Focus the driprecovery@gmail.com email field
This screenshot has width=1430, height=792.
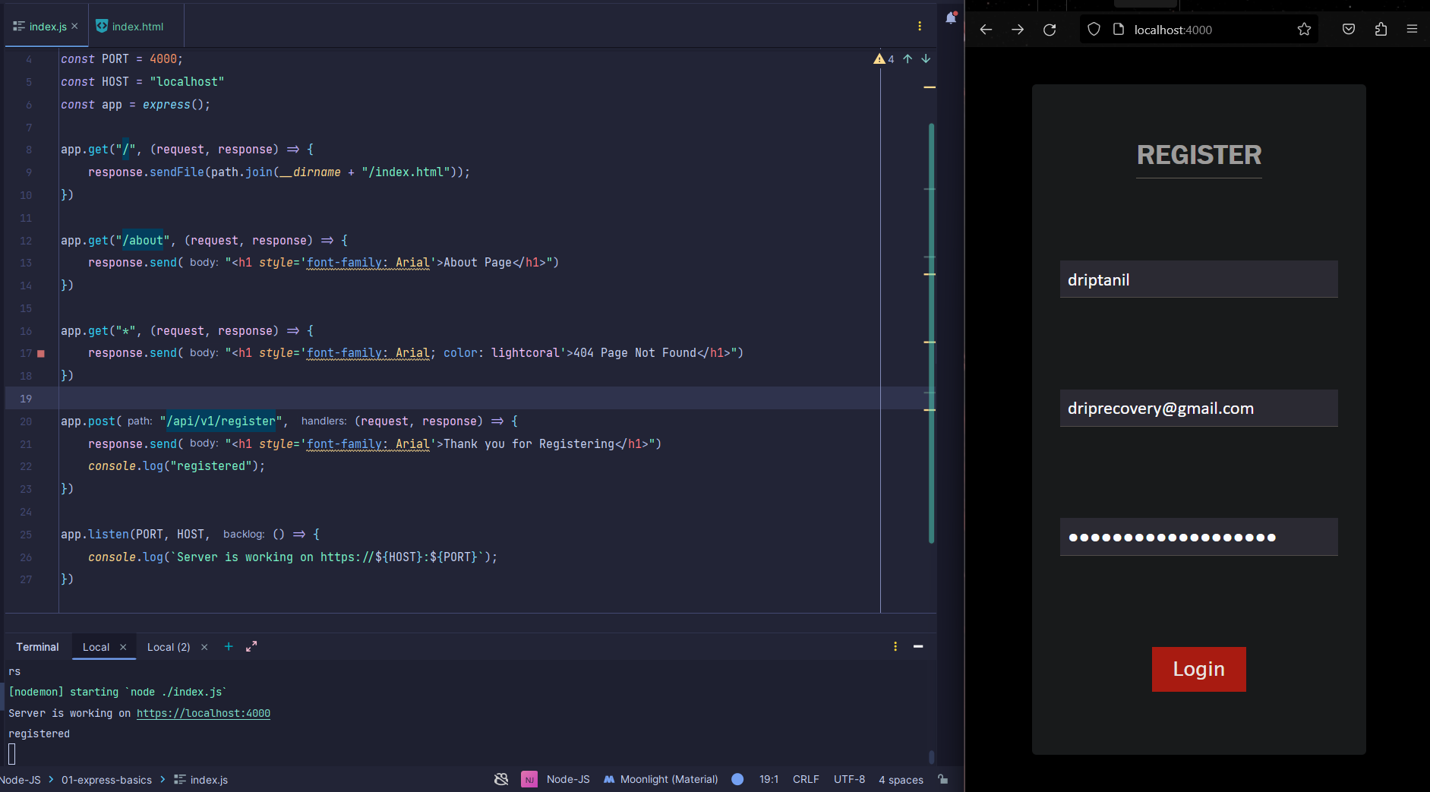(x=1198, y=409)
